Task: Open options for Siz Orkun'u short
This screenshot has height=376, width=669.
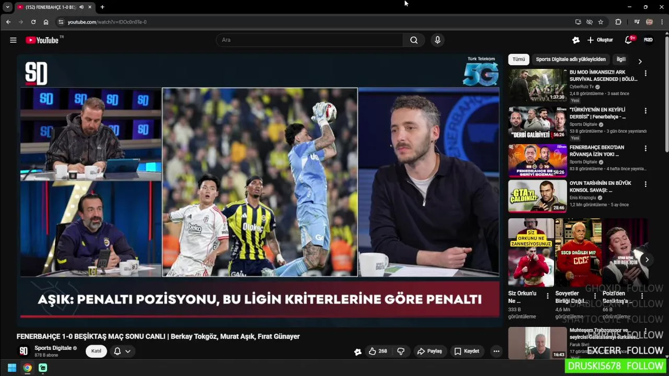Action: 547,296
